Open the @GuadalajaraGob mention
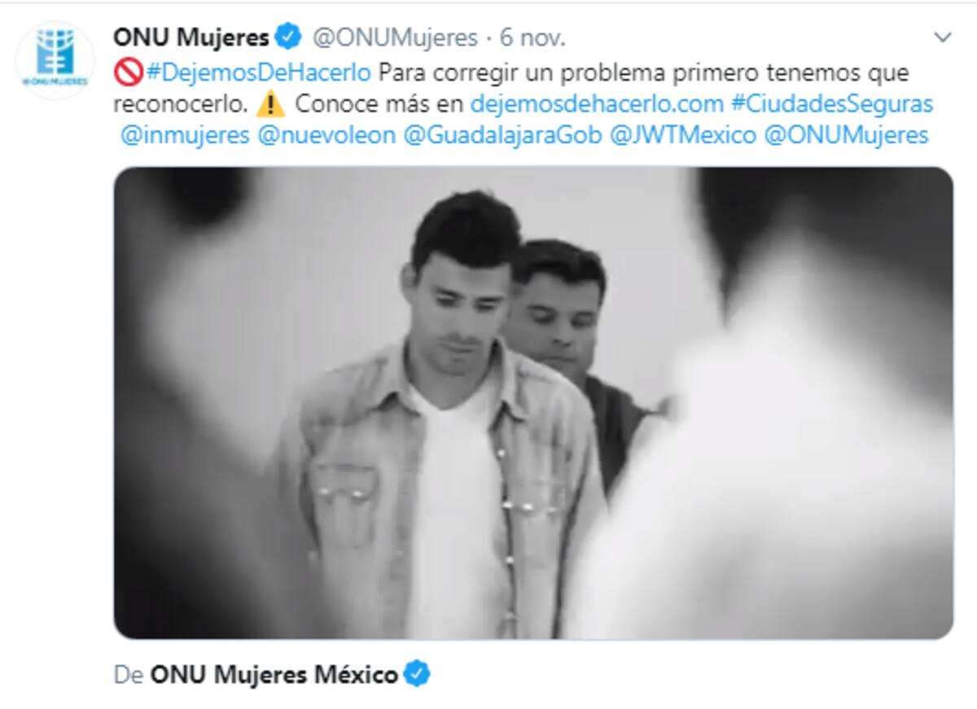The height and width of the screenshot is (709, 977). [502, 135]
